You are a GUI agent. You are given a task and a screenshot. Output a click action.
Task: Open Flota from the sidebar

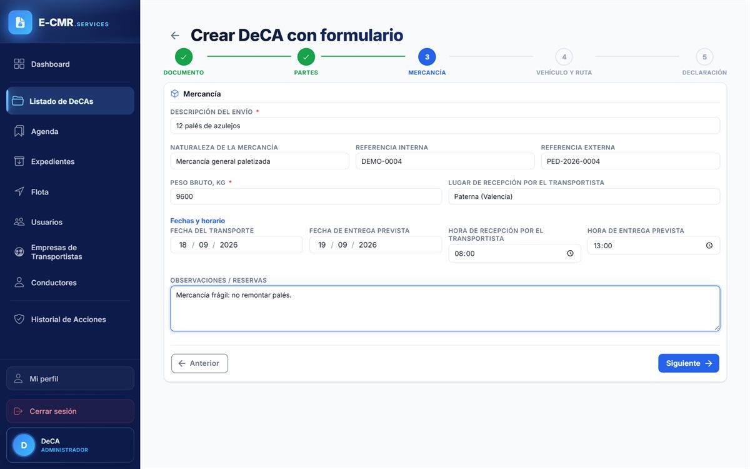(x=70, y=191)
